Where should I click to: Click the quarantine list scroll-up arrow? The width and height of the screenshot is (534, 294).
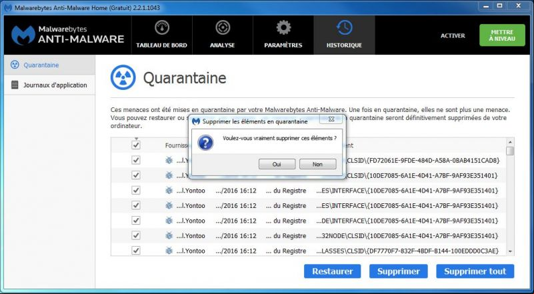[x=510, y=142]
